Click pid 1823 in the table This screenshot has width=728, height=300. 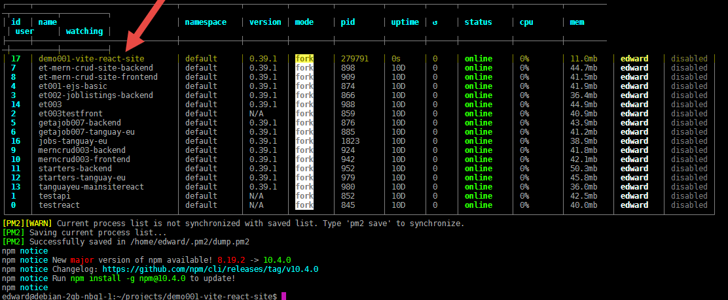click(x=350, y=141)
